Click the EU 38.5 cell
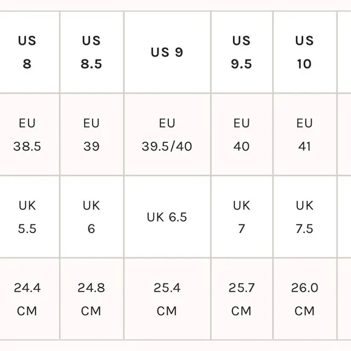 click(30, 134)
